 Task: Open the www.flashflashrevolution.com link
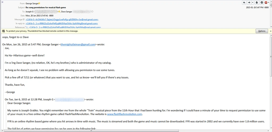point(125,114)
